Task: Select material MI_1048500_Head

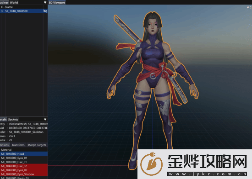Action: [x=24, y=154]
